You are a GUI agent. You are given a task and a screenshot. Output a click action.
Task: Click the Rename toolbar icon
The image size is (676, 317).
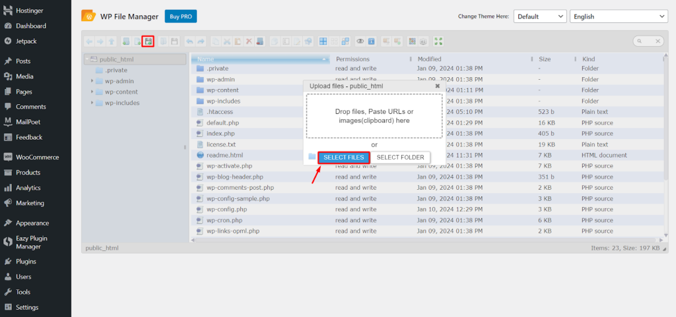point(286,42)
